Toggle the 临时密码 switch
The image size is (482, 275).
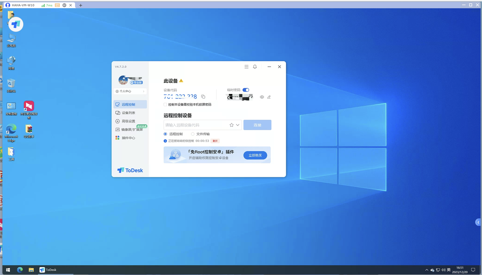click(x=246, y=90)
